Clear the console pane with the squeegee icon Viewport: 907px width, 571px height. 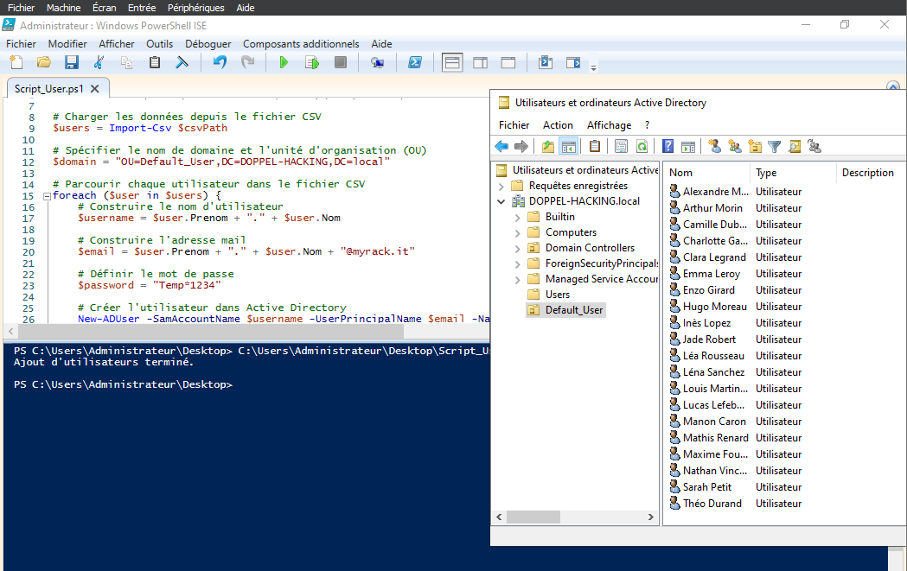182,62
